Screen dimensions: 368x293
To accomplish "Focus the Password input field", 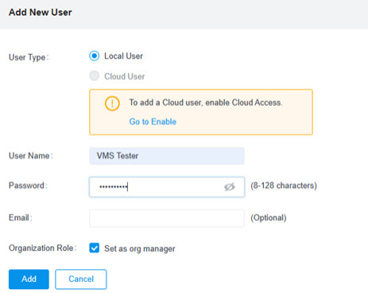I will 167,187.
